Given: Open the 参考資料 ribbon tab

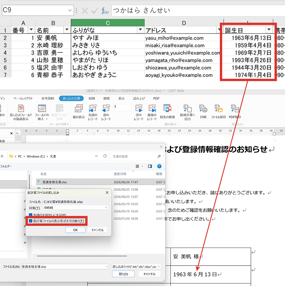Looking at the screenshot, I should [48, 99].
